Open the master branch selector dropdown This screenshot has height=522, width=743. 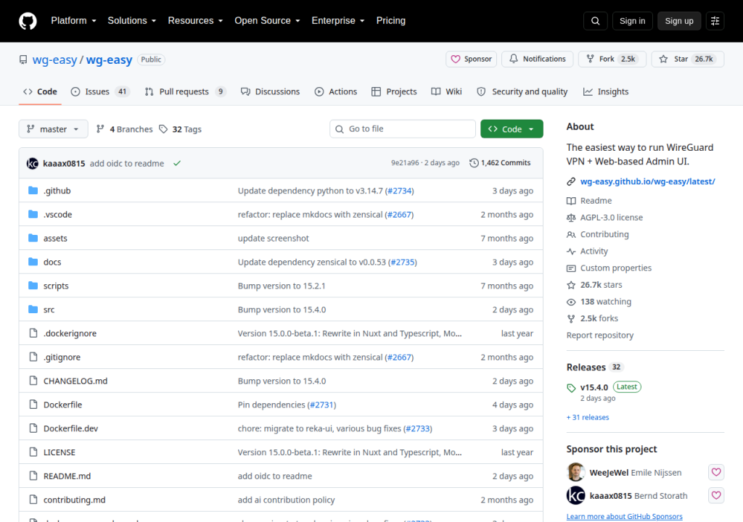(53, 129)
